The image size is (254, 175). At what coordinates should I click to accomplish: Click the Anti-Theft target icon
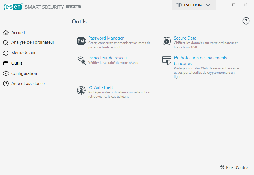(x=81, y=90)
